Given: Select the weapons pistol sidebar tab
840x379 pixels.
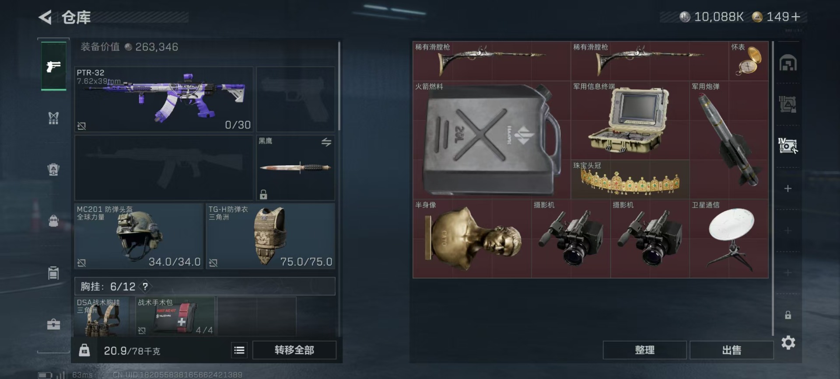Looking at the screenshot, I should 53,66.
